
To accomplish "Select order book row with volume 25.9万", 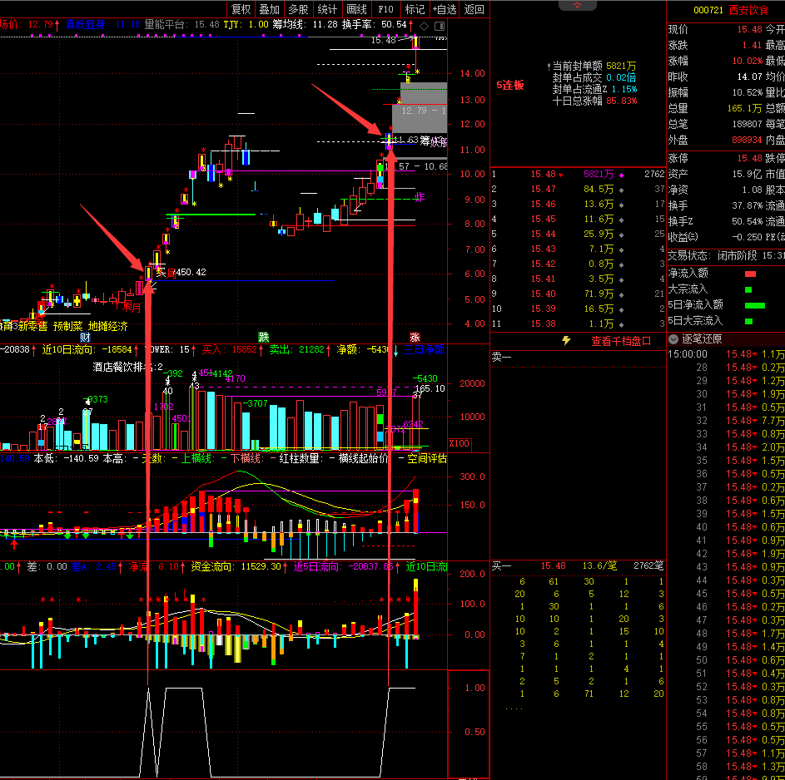I will point(578,234).
